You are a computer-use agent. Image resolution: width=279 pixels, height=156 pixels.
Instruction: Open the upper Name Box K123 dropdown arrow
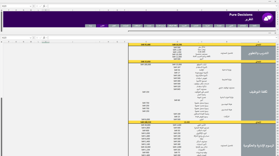[30, 6]
